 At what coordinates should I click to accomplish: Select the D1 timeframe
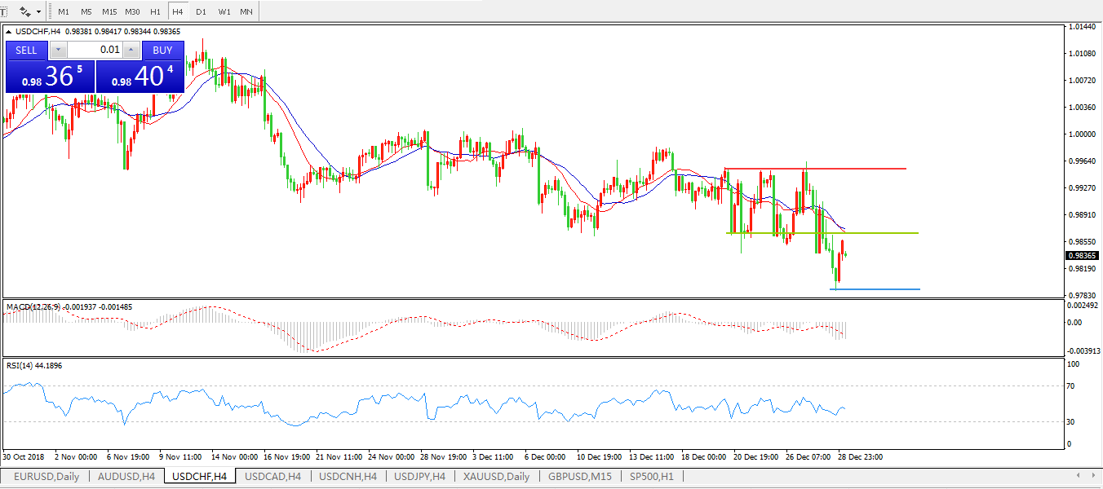tap(201, 12)
